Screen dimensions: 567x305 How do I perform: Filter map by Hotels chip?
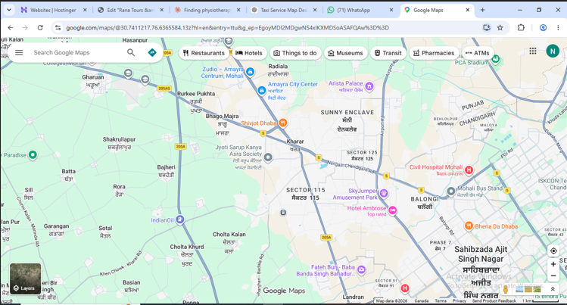(249, 53)
